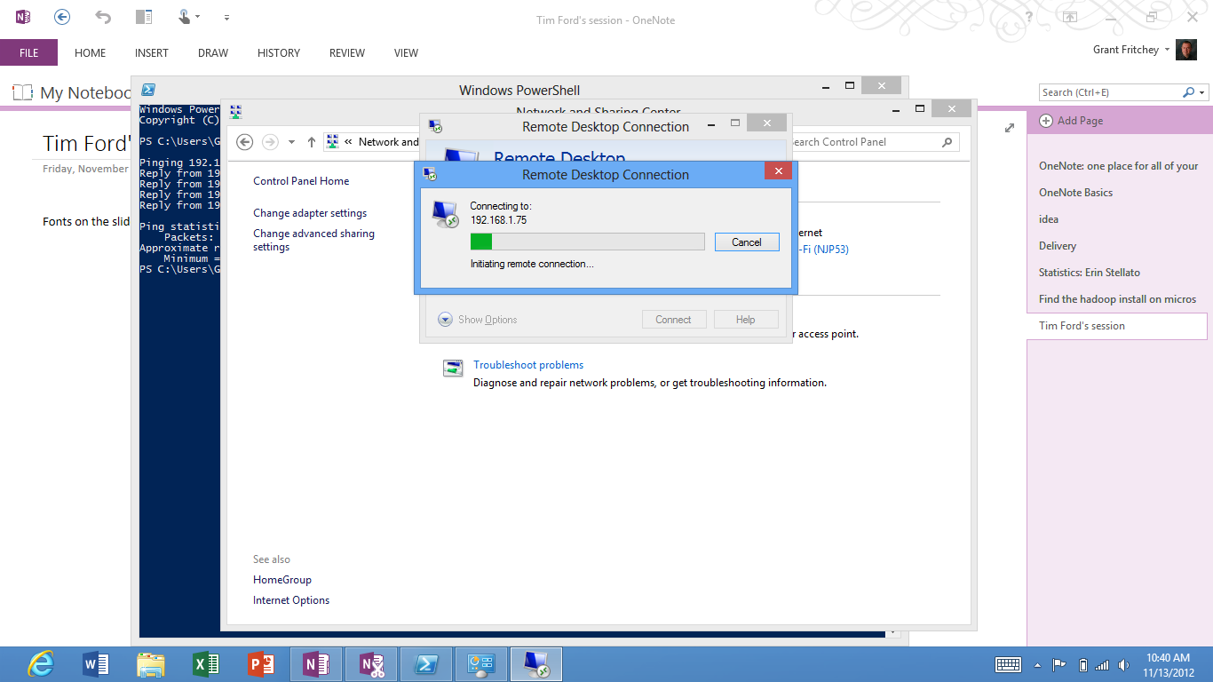This screenshot has width=1213, height=682.
Task: Switch to the VIEW ribbon tab
Action: [x=406, y=52]
